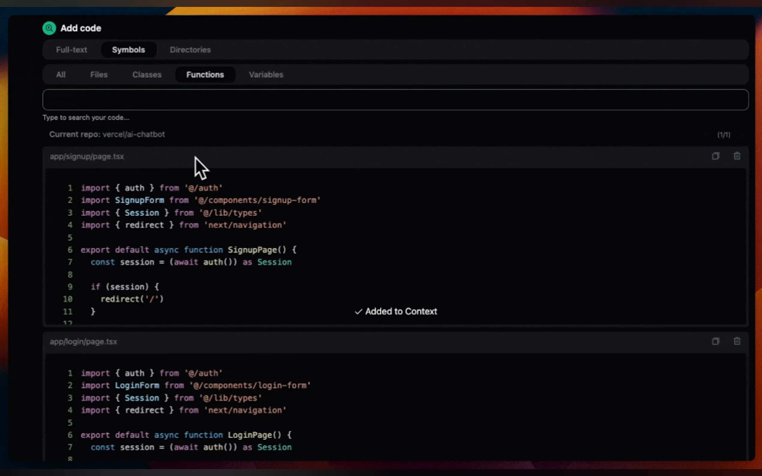Open the Directories search tab

tap(190, 50)
